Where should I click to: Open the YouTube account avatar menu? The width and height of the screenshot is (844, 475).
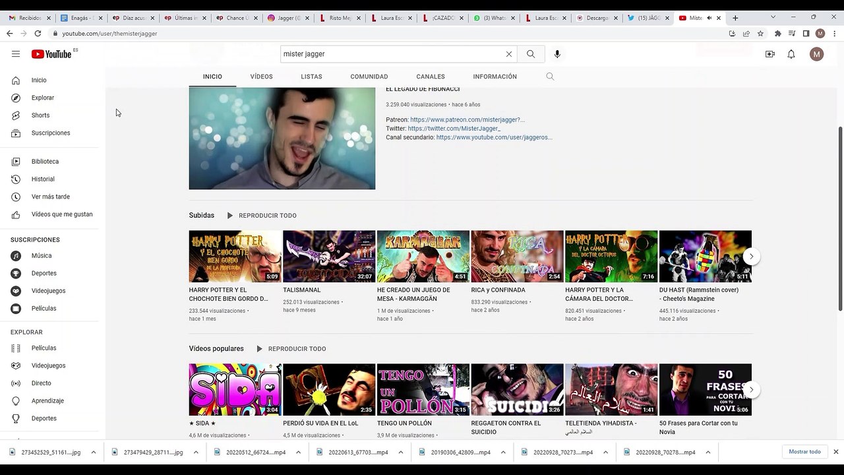pyautogui.click(x=817, y=54)
